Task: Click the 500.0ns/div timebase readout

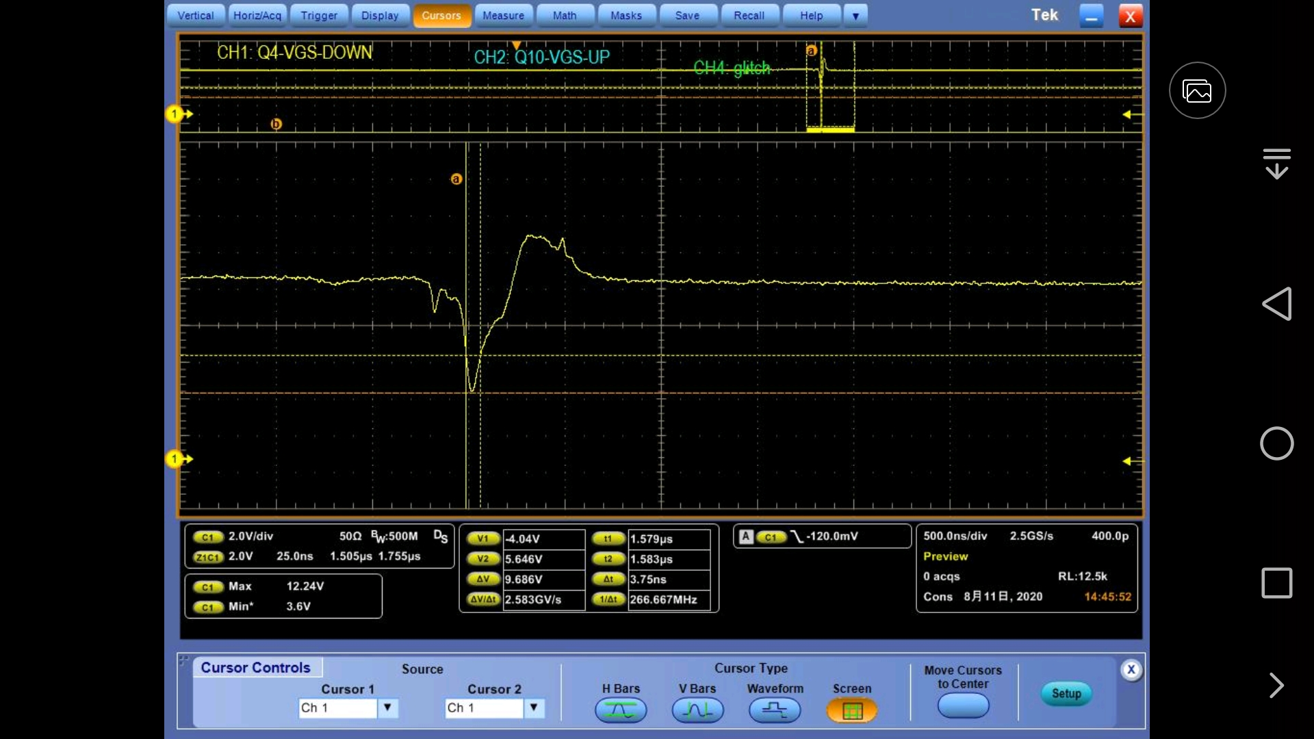Action: 955,536
